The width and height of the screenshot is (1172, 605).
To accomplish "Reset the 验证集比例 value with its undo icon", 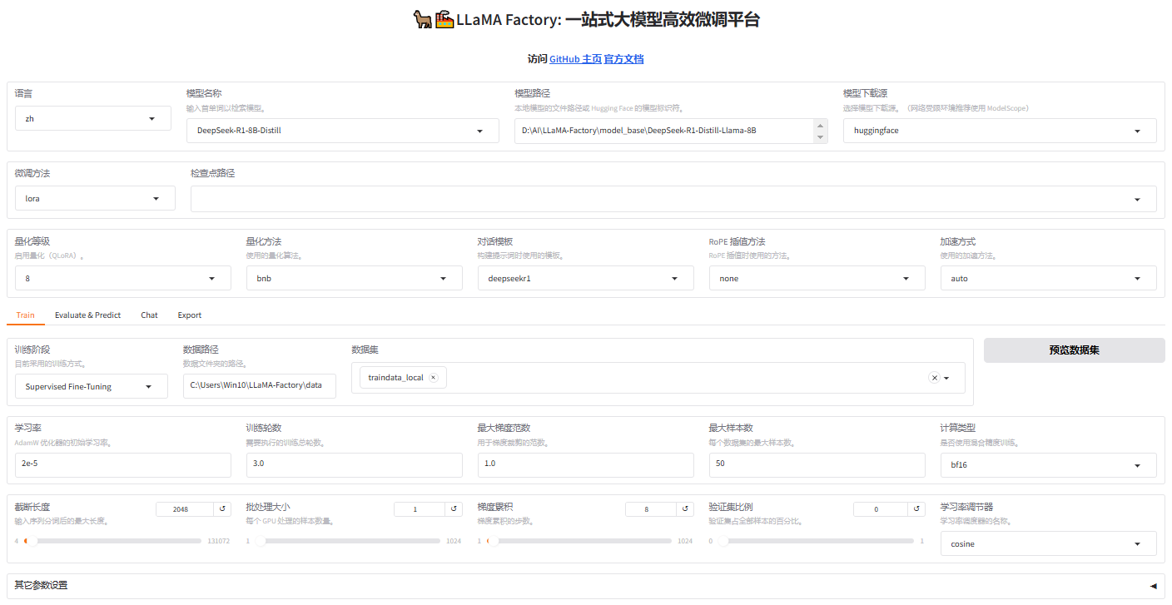I will [916, 508].
